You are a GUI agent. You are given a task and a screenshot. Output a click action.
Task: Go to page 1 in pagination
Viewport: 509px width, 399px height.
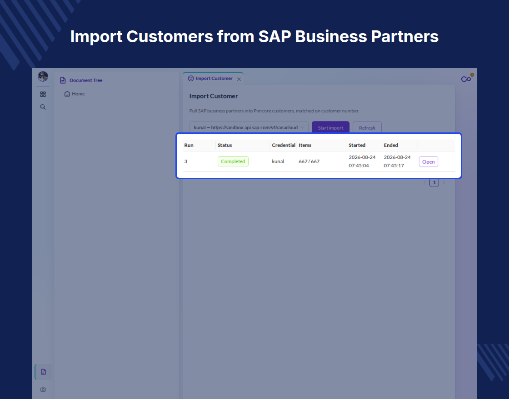click(434, 182)
